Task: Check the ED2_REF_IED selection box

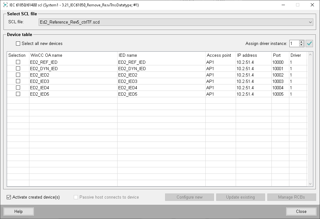Action: (x=18, y=62)
